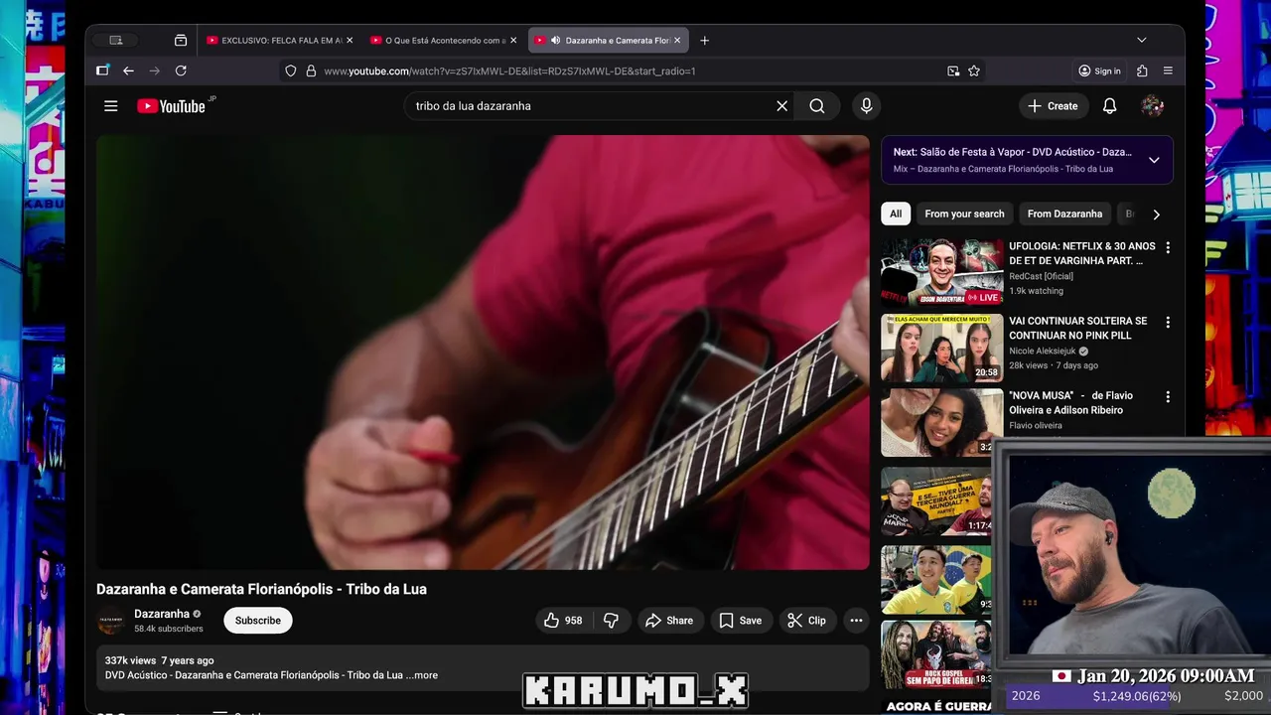Open the YouTube hamburger guide menu
1271x715 pixels.
click(111, 106)
